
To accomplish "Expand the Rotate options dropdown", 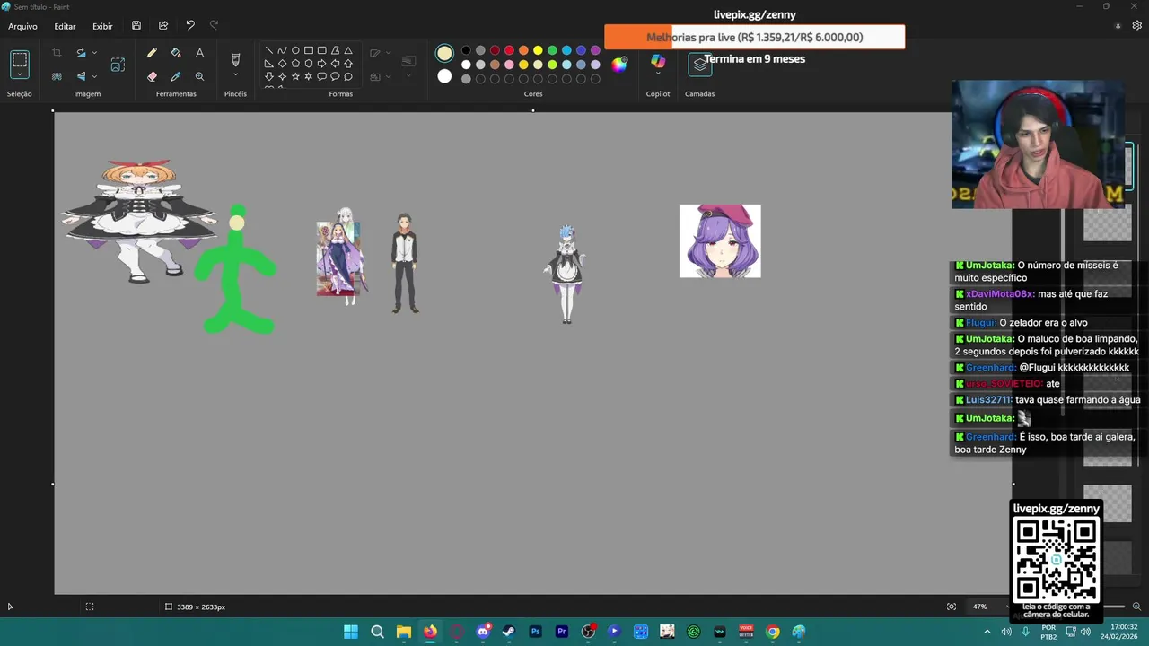I will pos(94,54).
